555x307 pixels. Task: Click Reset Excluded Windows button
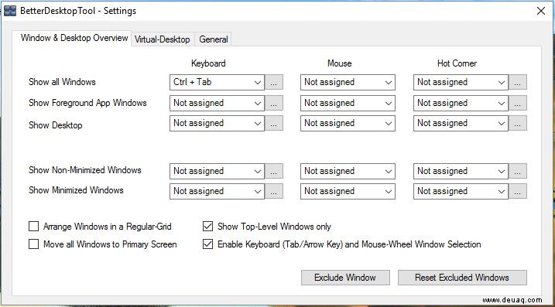[462, 278]
